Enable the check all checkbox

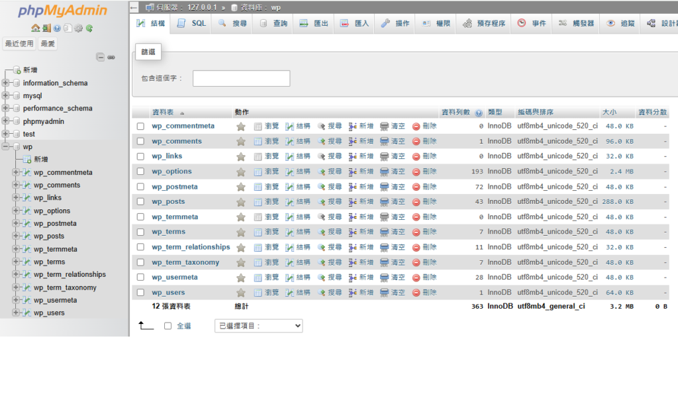[x=168, y=326]
